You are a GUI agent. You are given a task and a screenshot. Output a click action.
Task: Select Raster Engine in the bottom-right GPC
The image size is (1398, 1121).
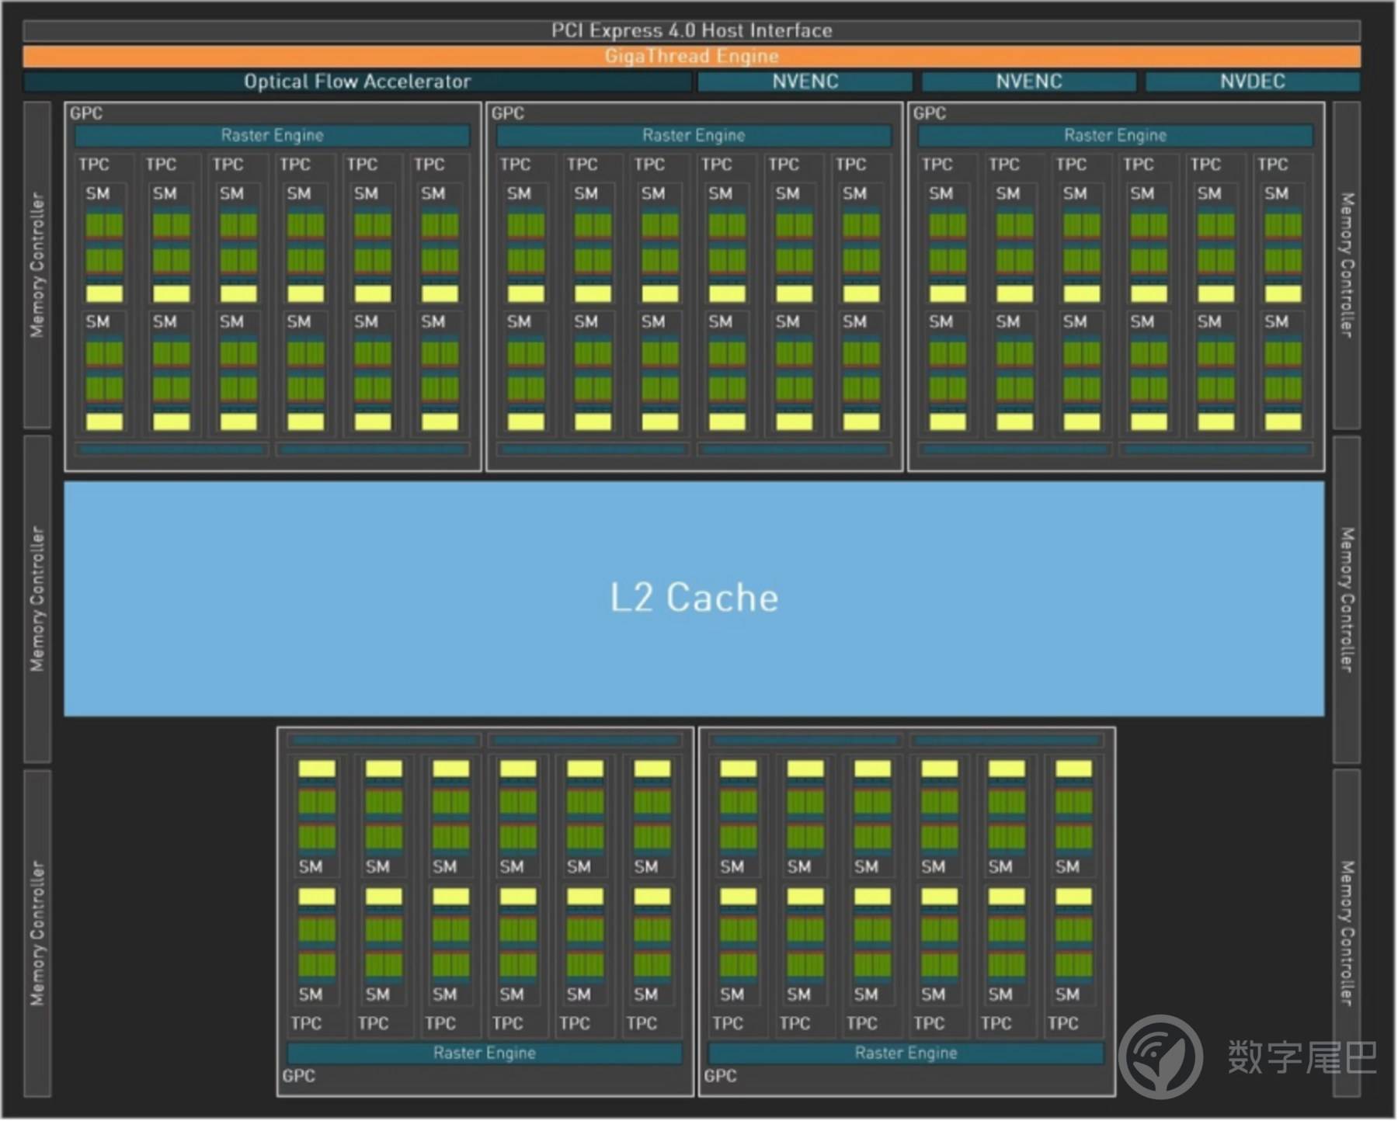coord(906,1053)
